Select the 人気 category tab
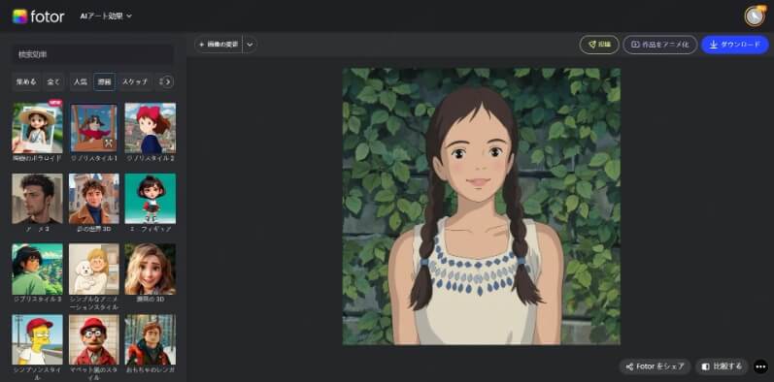774x382 pixels. point(81,81)
